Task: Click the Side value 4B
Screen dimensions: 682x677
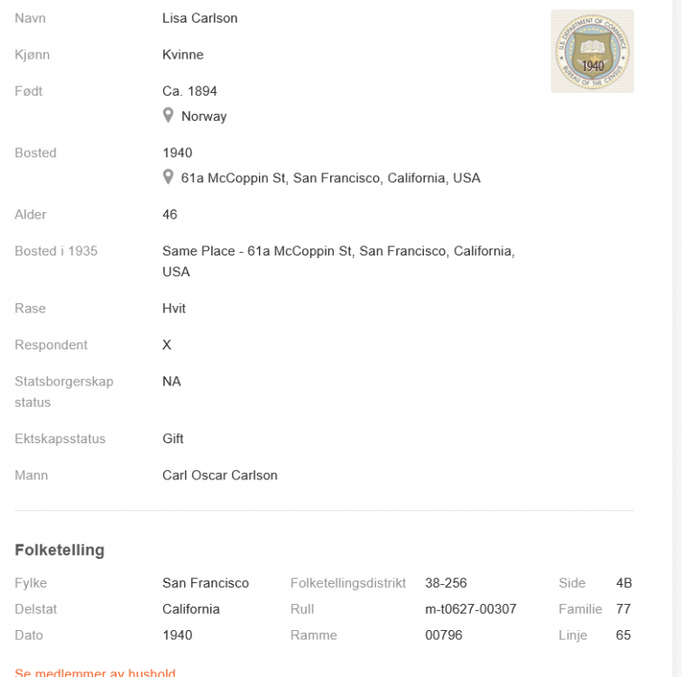Action: coord(624,583)
